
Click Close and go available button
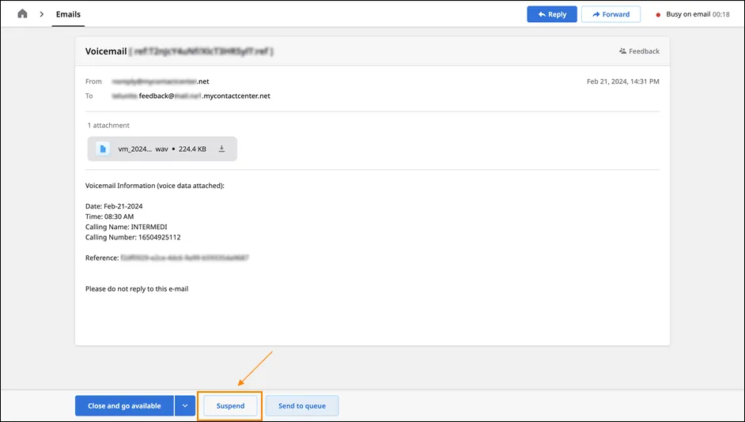[124, 406]
